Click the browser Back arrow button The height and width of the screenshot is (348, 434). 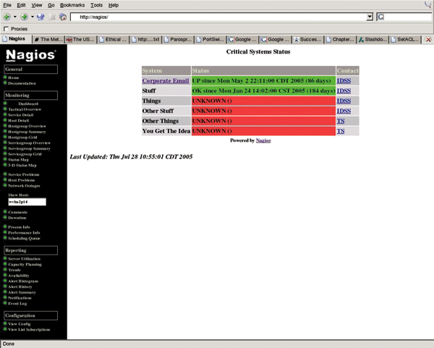(x=7, y=16)
